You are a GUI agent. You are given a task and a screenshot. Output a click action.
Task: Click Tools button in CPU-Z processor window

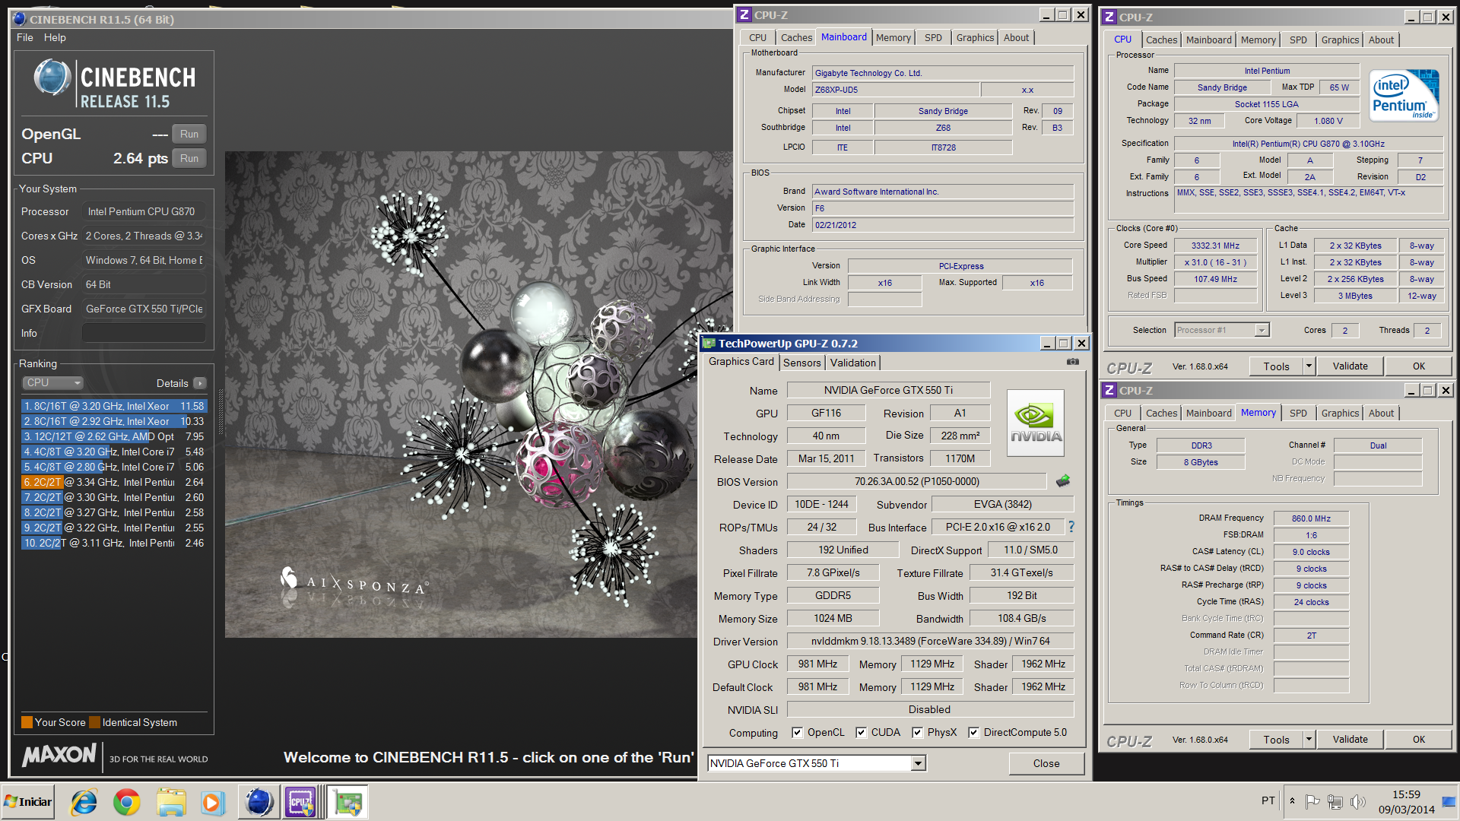[1277, 366]
